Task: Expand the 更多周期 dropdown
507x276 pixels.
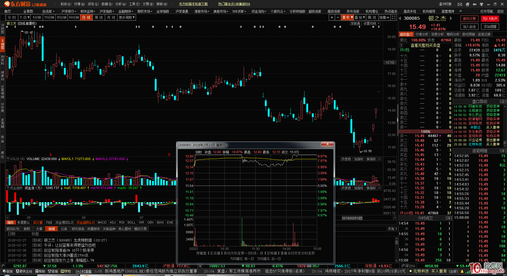Action: [127, 17]
